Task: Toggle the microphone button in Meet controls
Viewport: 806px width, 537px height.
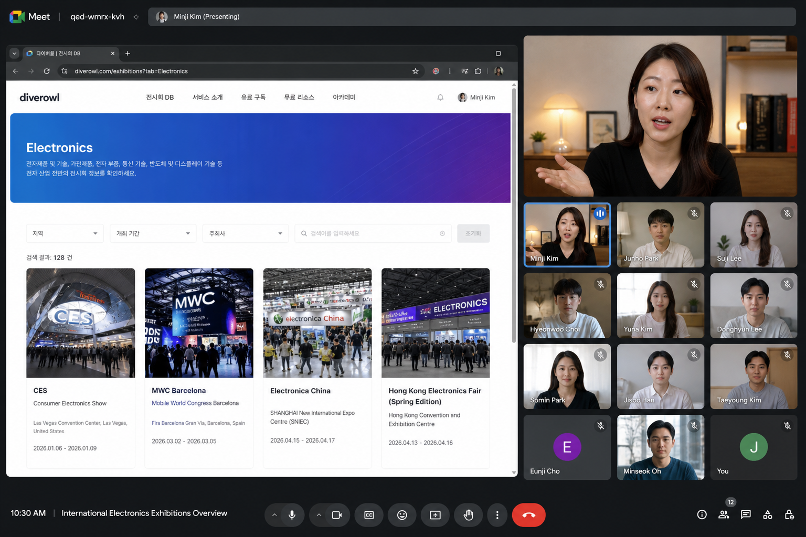Action: click(292, 515)
